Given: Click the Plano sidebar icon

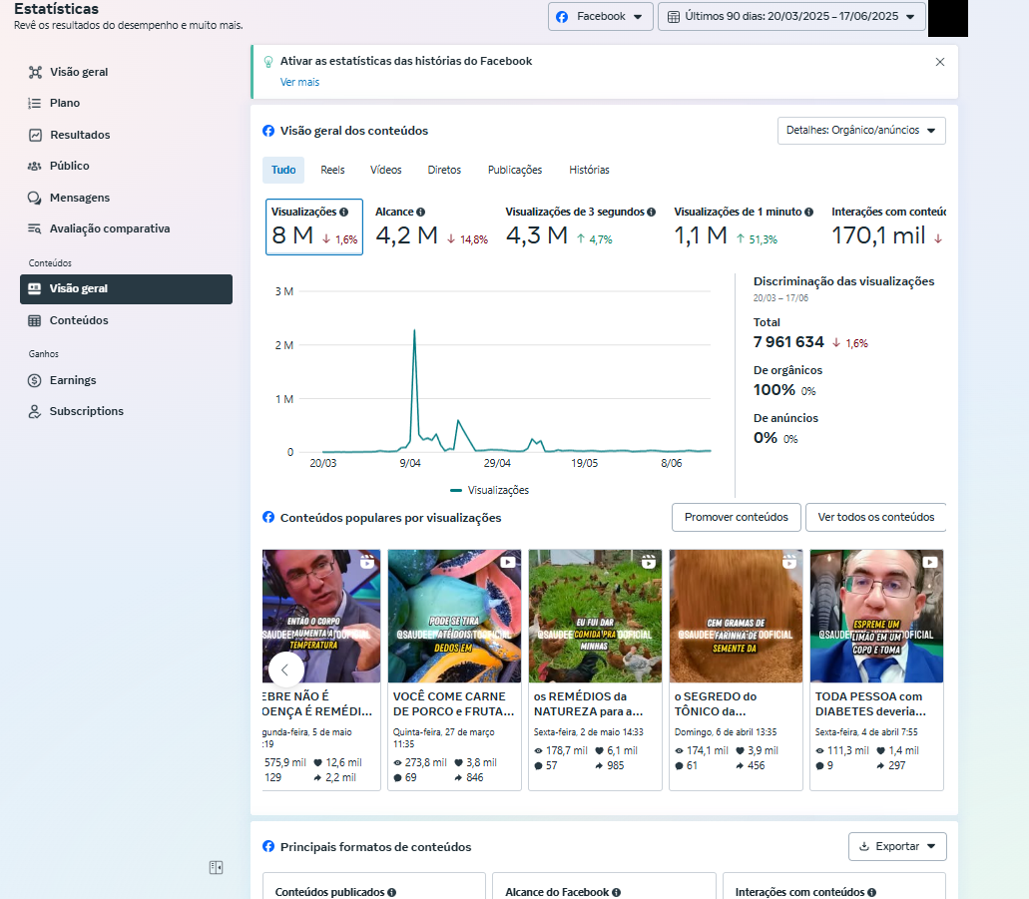Looking at the screenshot, I should tap(35, 103).
